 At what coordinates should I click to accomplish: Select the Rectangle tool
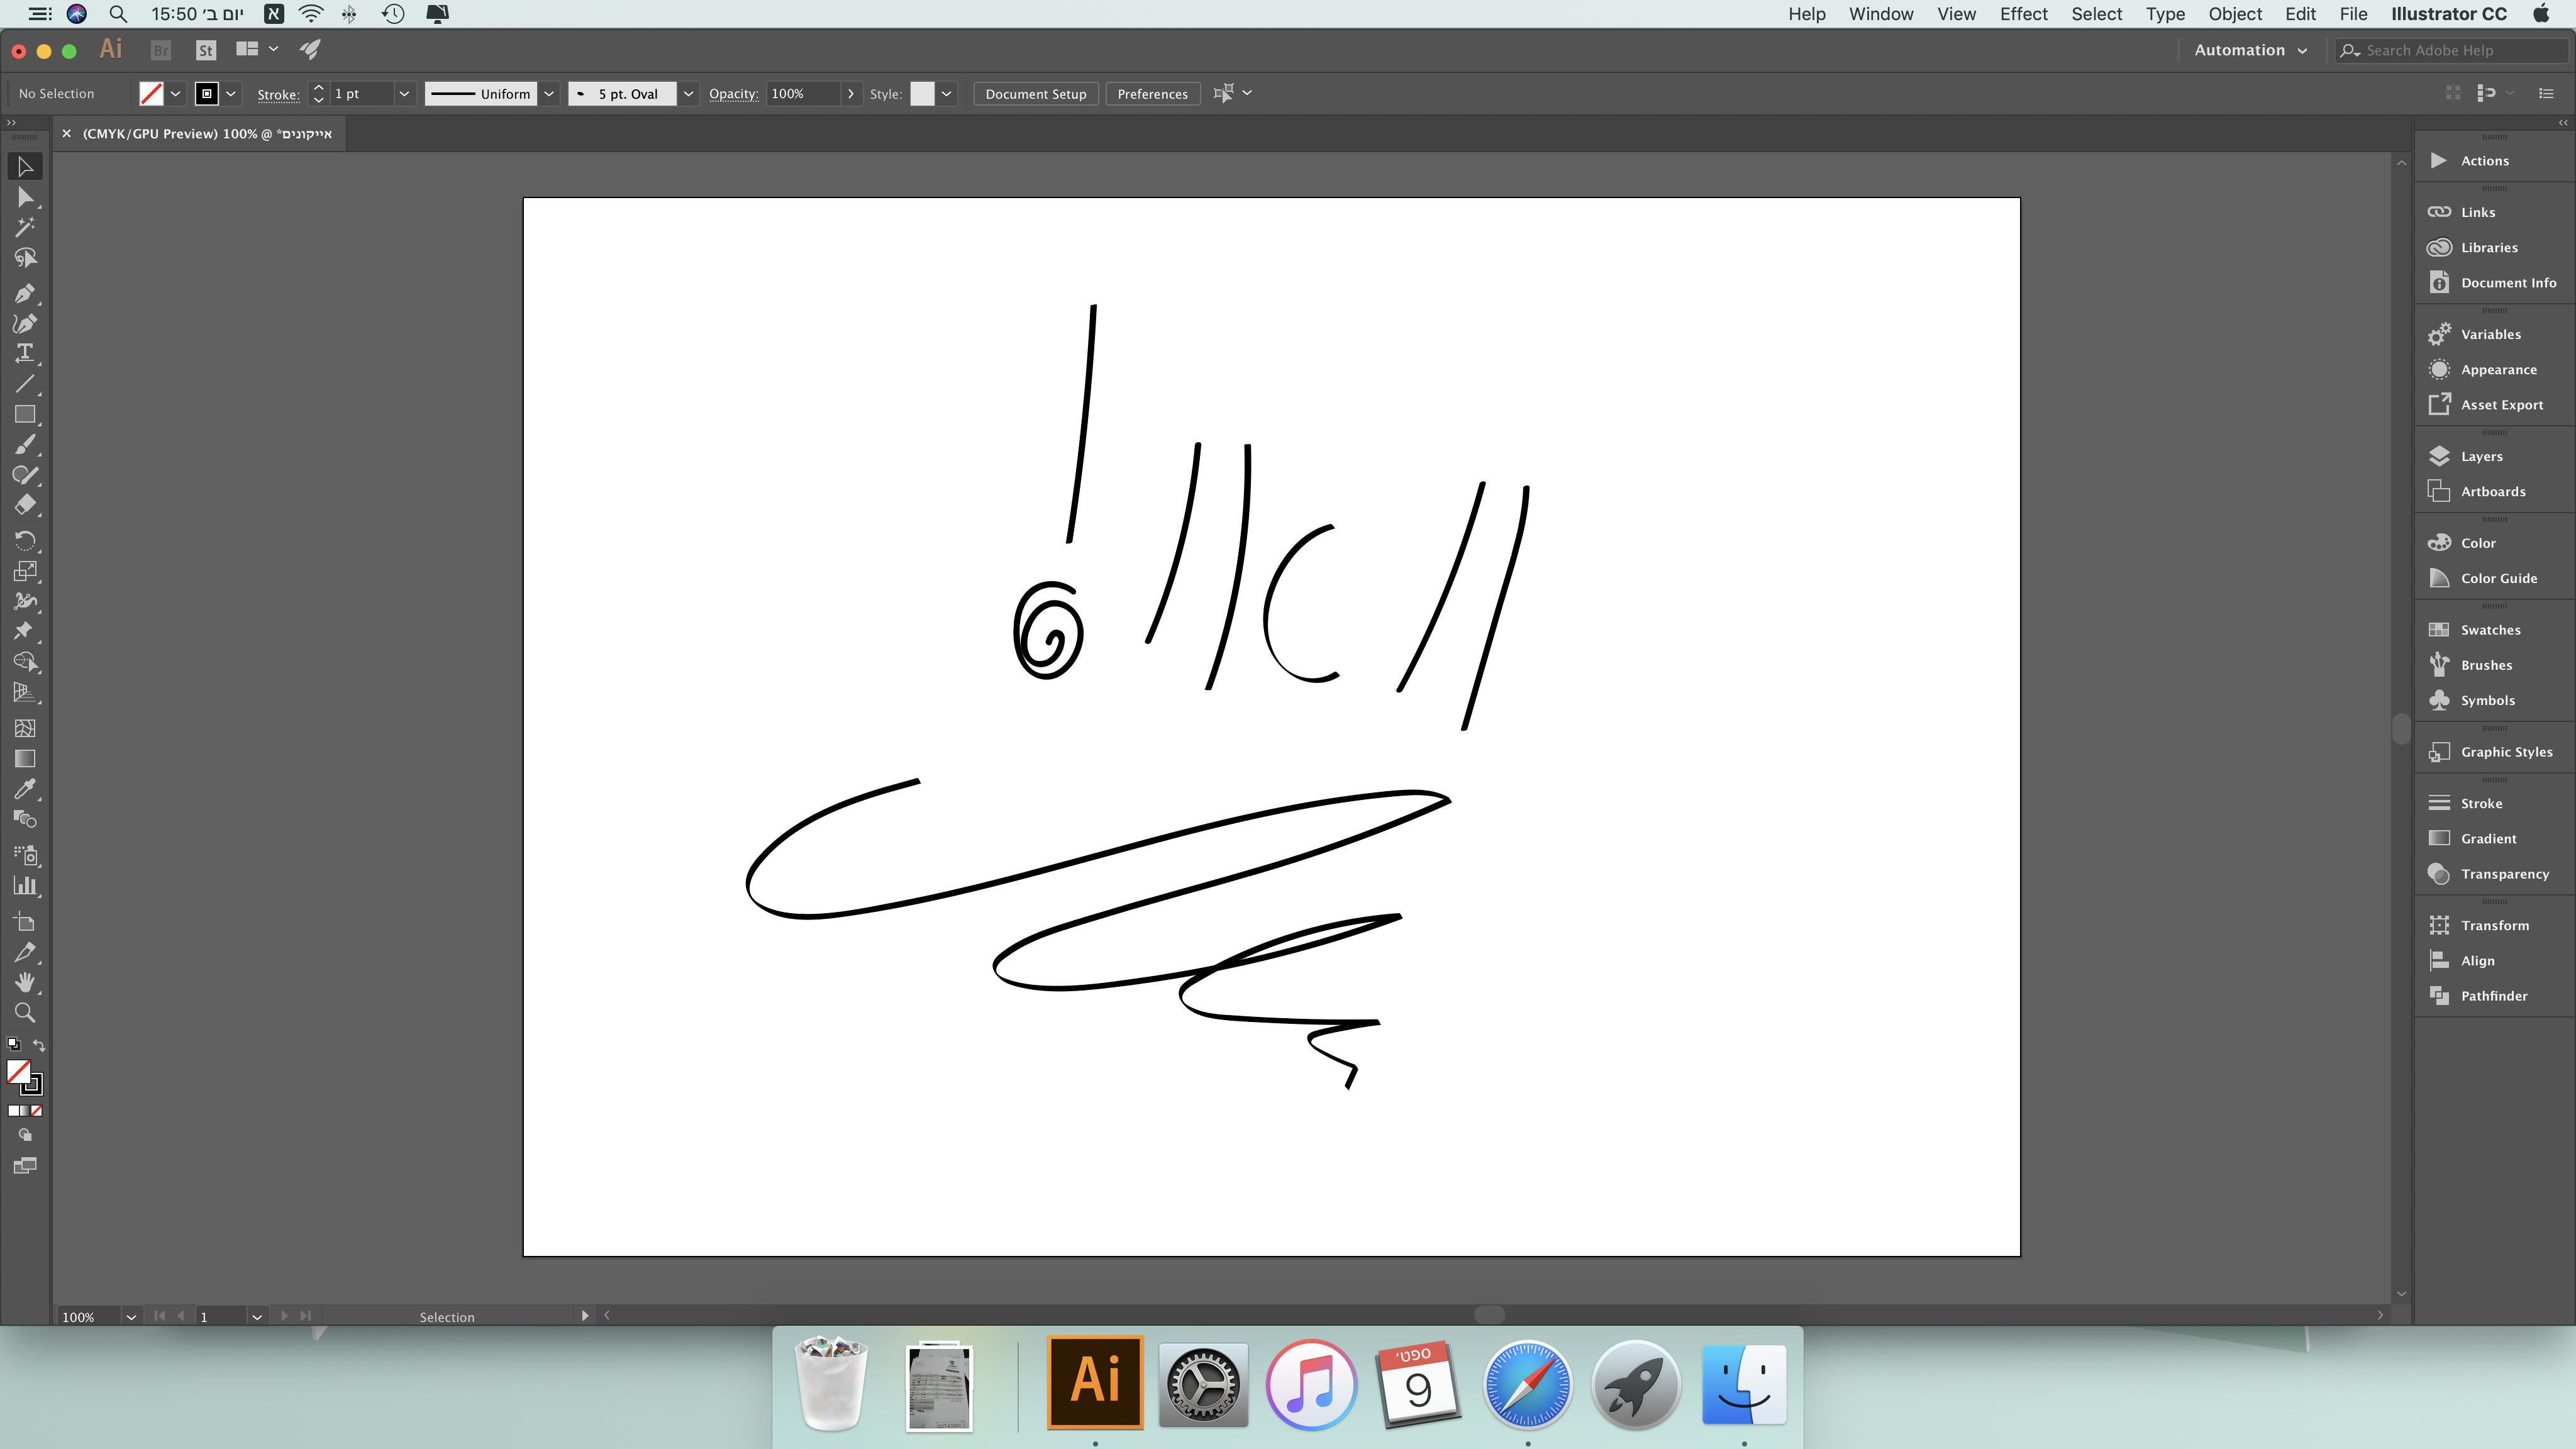(x=25, y=414)
